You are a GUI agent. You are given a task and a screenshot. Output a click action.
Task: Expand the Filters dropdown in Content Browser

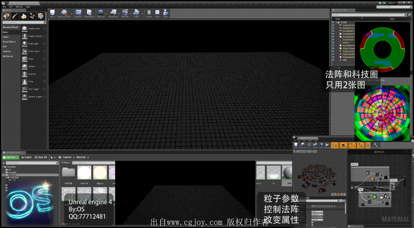[66, 163]
